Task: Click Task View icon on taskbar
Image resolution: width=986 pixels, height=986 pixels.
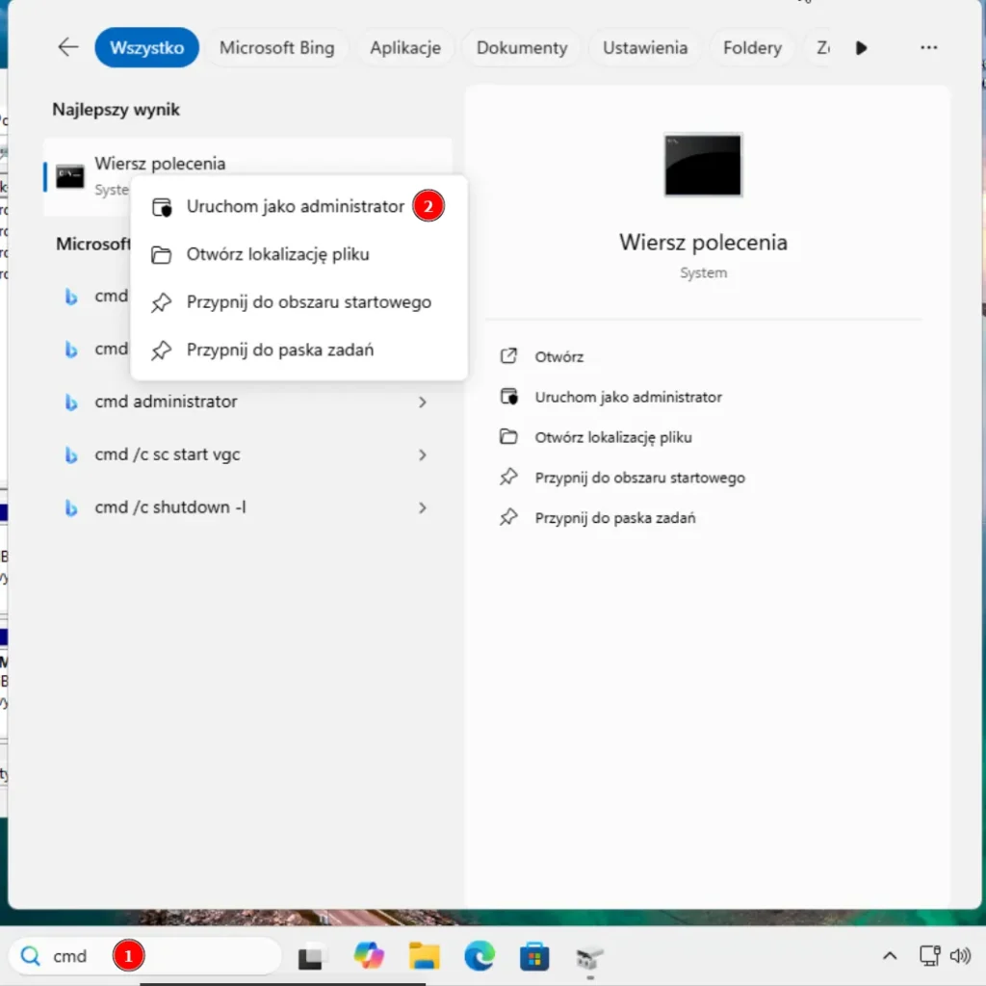Action: [x=312, y=956]
